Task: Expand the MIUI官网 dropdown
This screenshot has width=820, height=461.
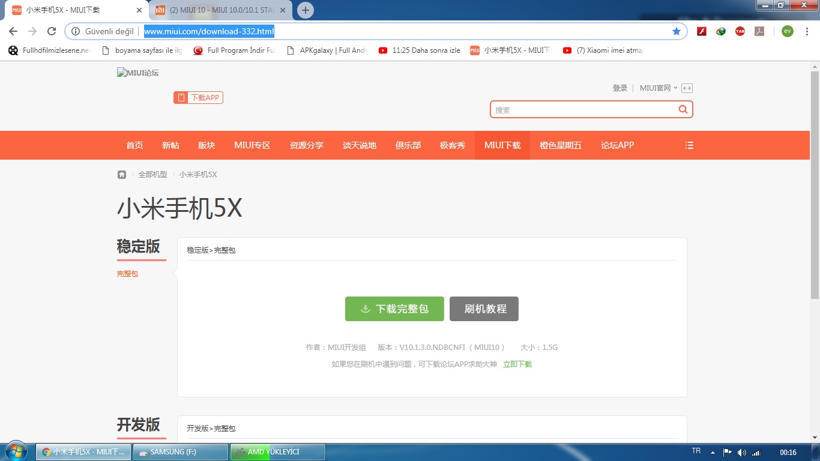Action: pos(659,88)
